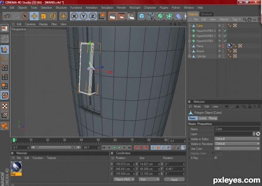Screen dimensions: 262x186
Task: Open Object (Rel) coordinate dropdown
Action: pos(124,179)
